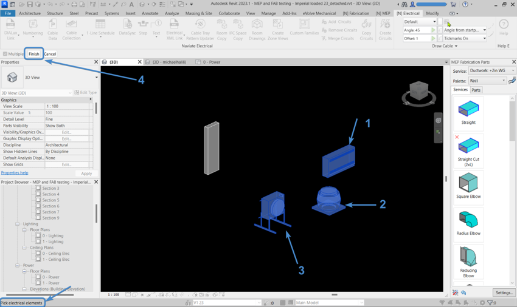
Task: Switch to the Modify ribbon tab
Action: (432, 13)
